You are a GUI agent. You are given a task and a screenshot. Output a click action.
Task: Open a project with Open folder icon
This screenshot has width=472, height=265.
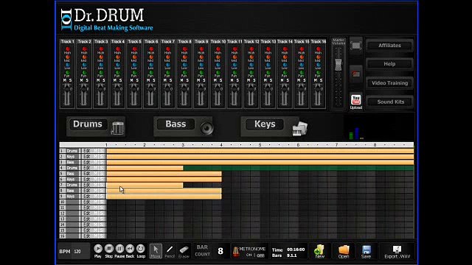[344, 251]
